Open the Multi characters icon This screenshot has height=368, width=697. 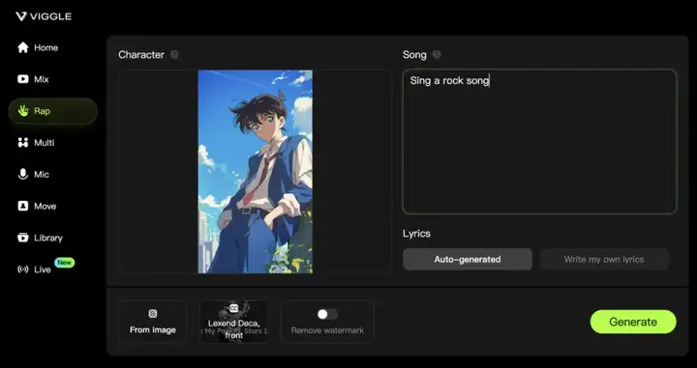pos(22,143)
